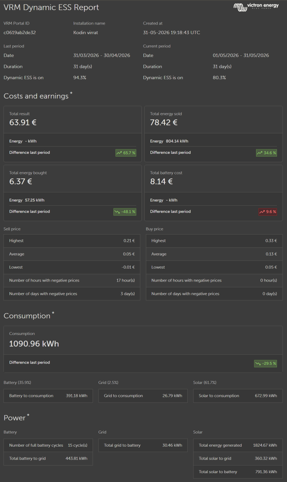Image resolution: width=287 pixels, height=482 pixels.
Task: Select the Total result value 63.91 €
Action: tap(23, 123)
